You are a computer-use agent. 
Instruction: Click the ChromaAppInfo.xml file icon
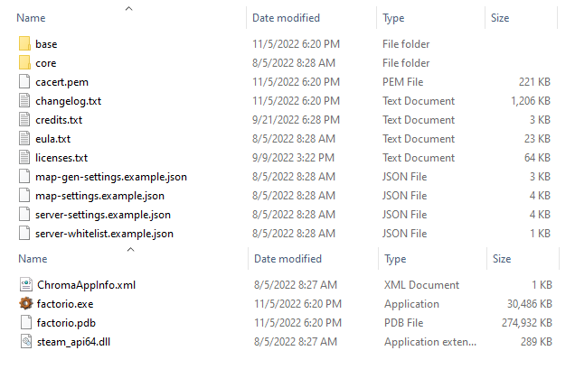tap(25, 285)
